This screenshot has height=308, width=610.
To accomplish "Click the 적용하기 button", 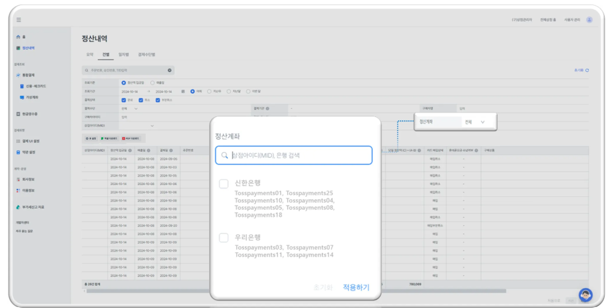I will [356, 287].
